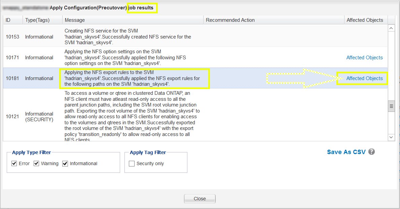Click the 'Apply Configuration(Precutover) job results' title
This screenshot has height=209, width=400.
click(x=102, y=8)
